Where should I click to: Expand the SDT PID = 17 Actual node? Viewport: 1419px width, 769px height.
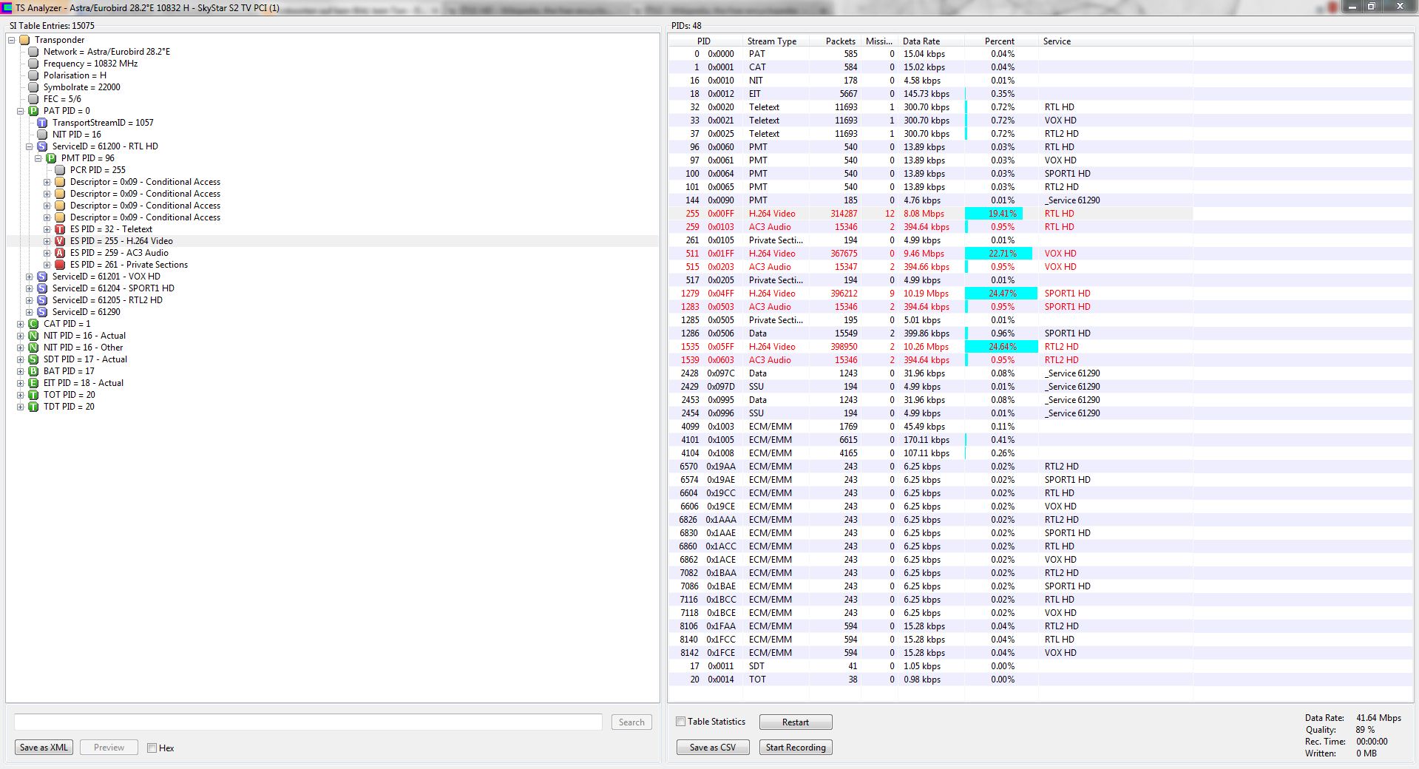coord(21,359)
